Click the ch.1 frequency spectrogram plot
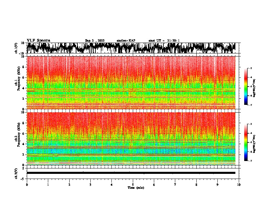This screenshot has width=269, height=207. click(x=131, y=83)
